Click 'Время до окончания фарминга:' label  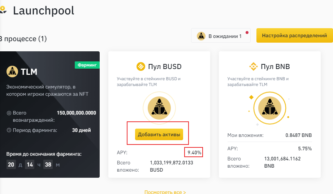44,154
